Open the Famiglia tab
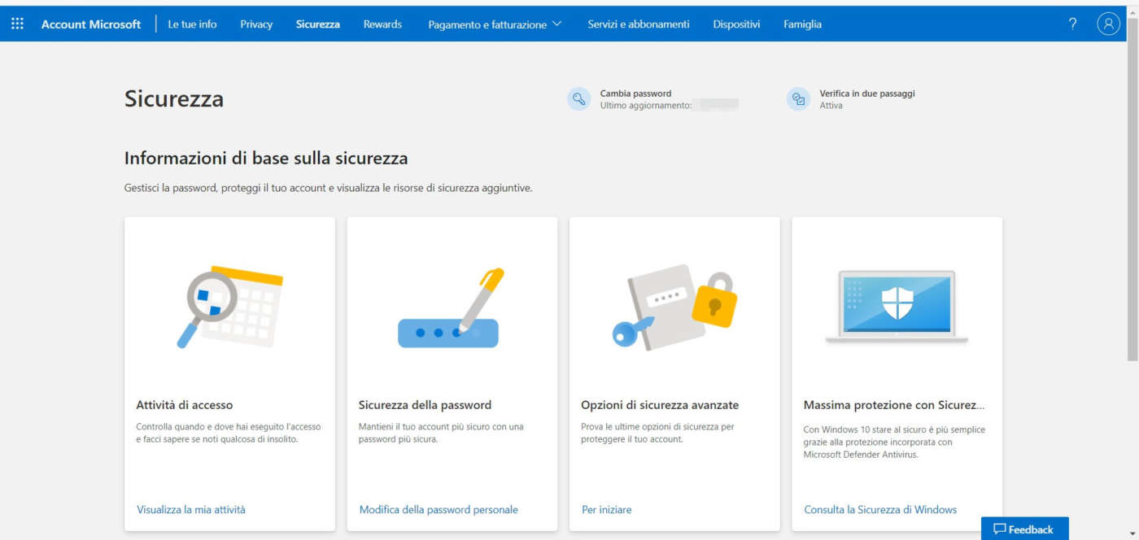 pos(802,24)
